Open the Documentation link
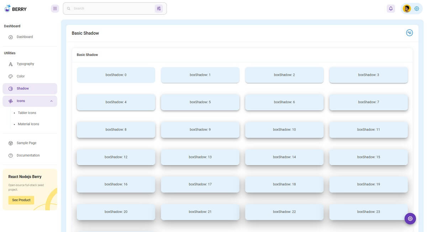Image resolution: width=427 pixels, height=232 pixels. tap(28, 155)
